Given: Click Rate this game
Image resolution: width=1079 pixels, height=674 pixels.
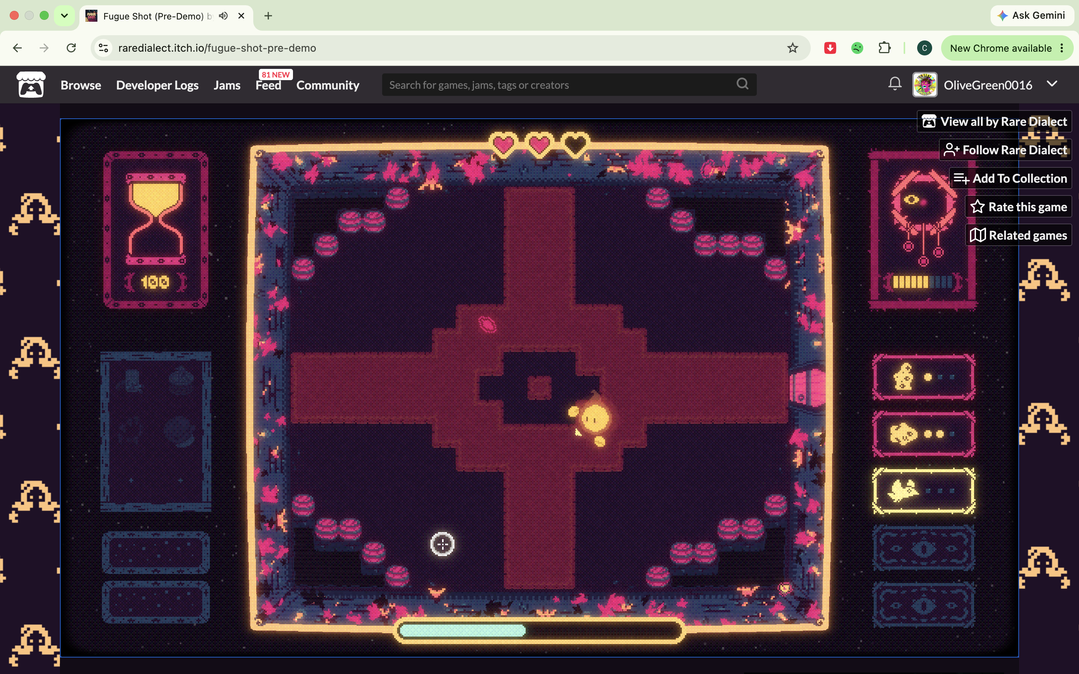Looking at the screenshot, I should coord(1018,207).
